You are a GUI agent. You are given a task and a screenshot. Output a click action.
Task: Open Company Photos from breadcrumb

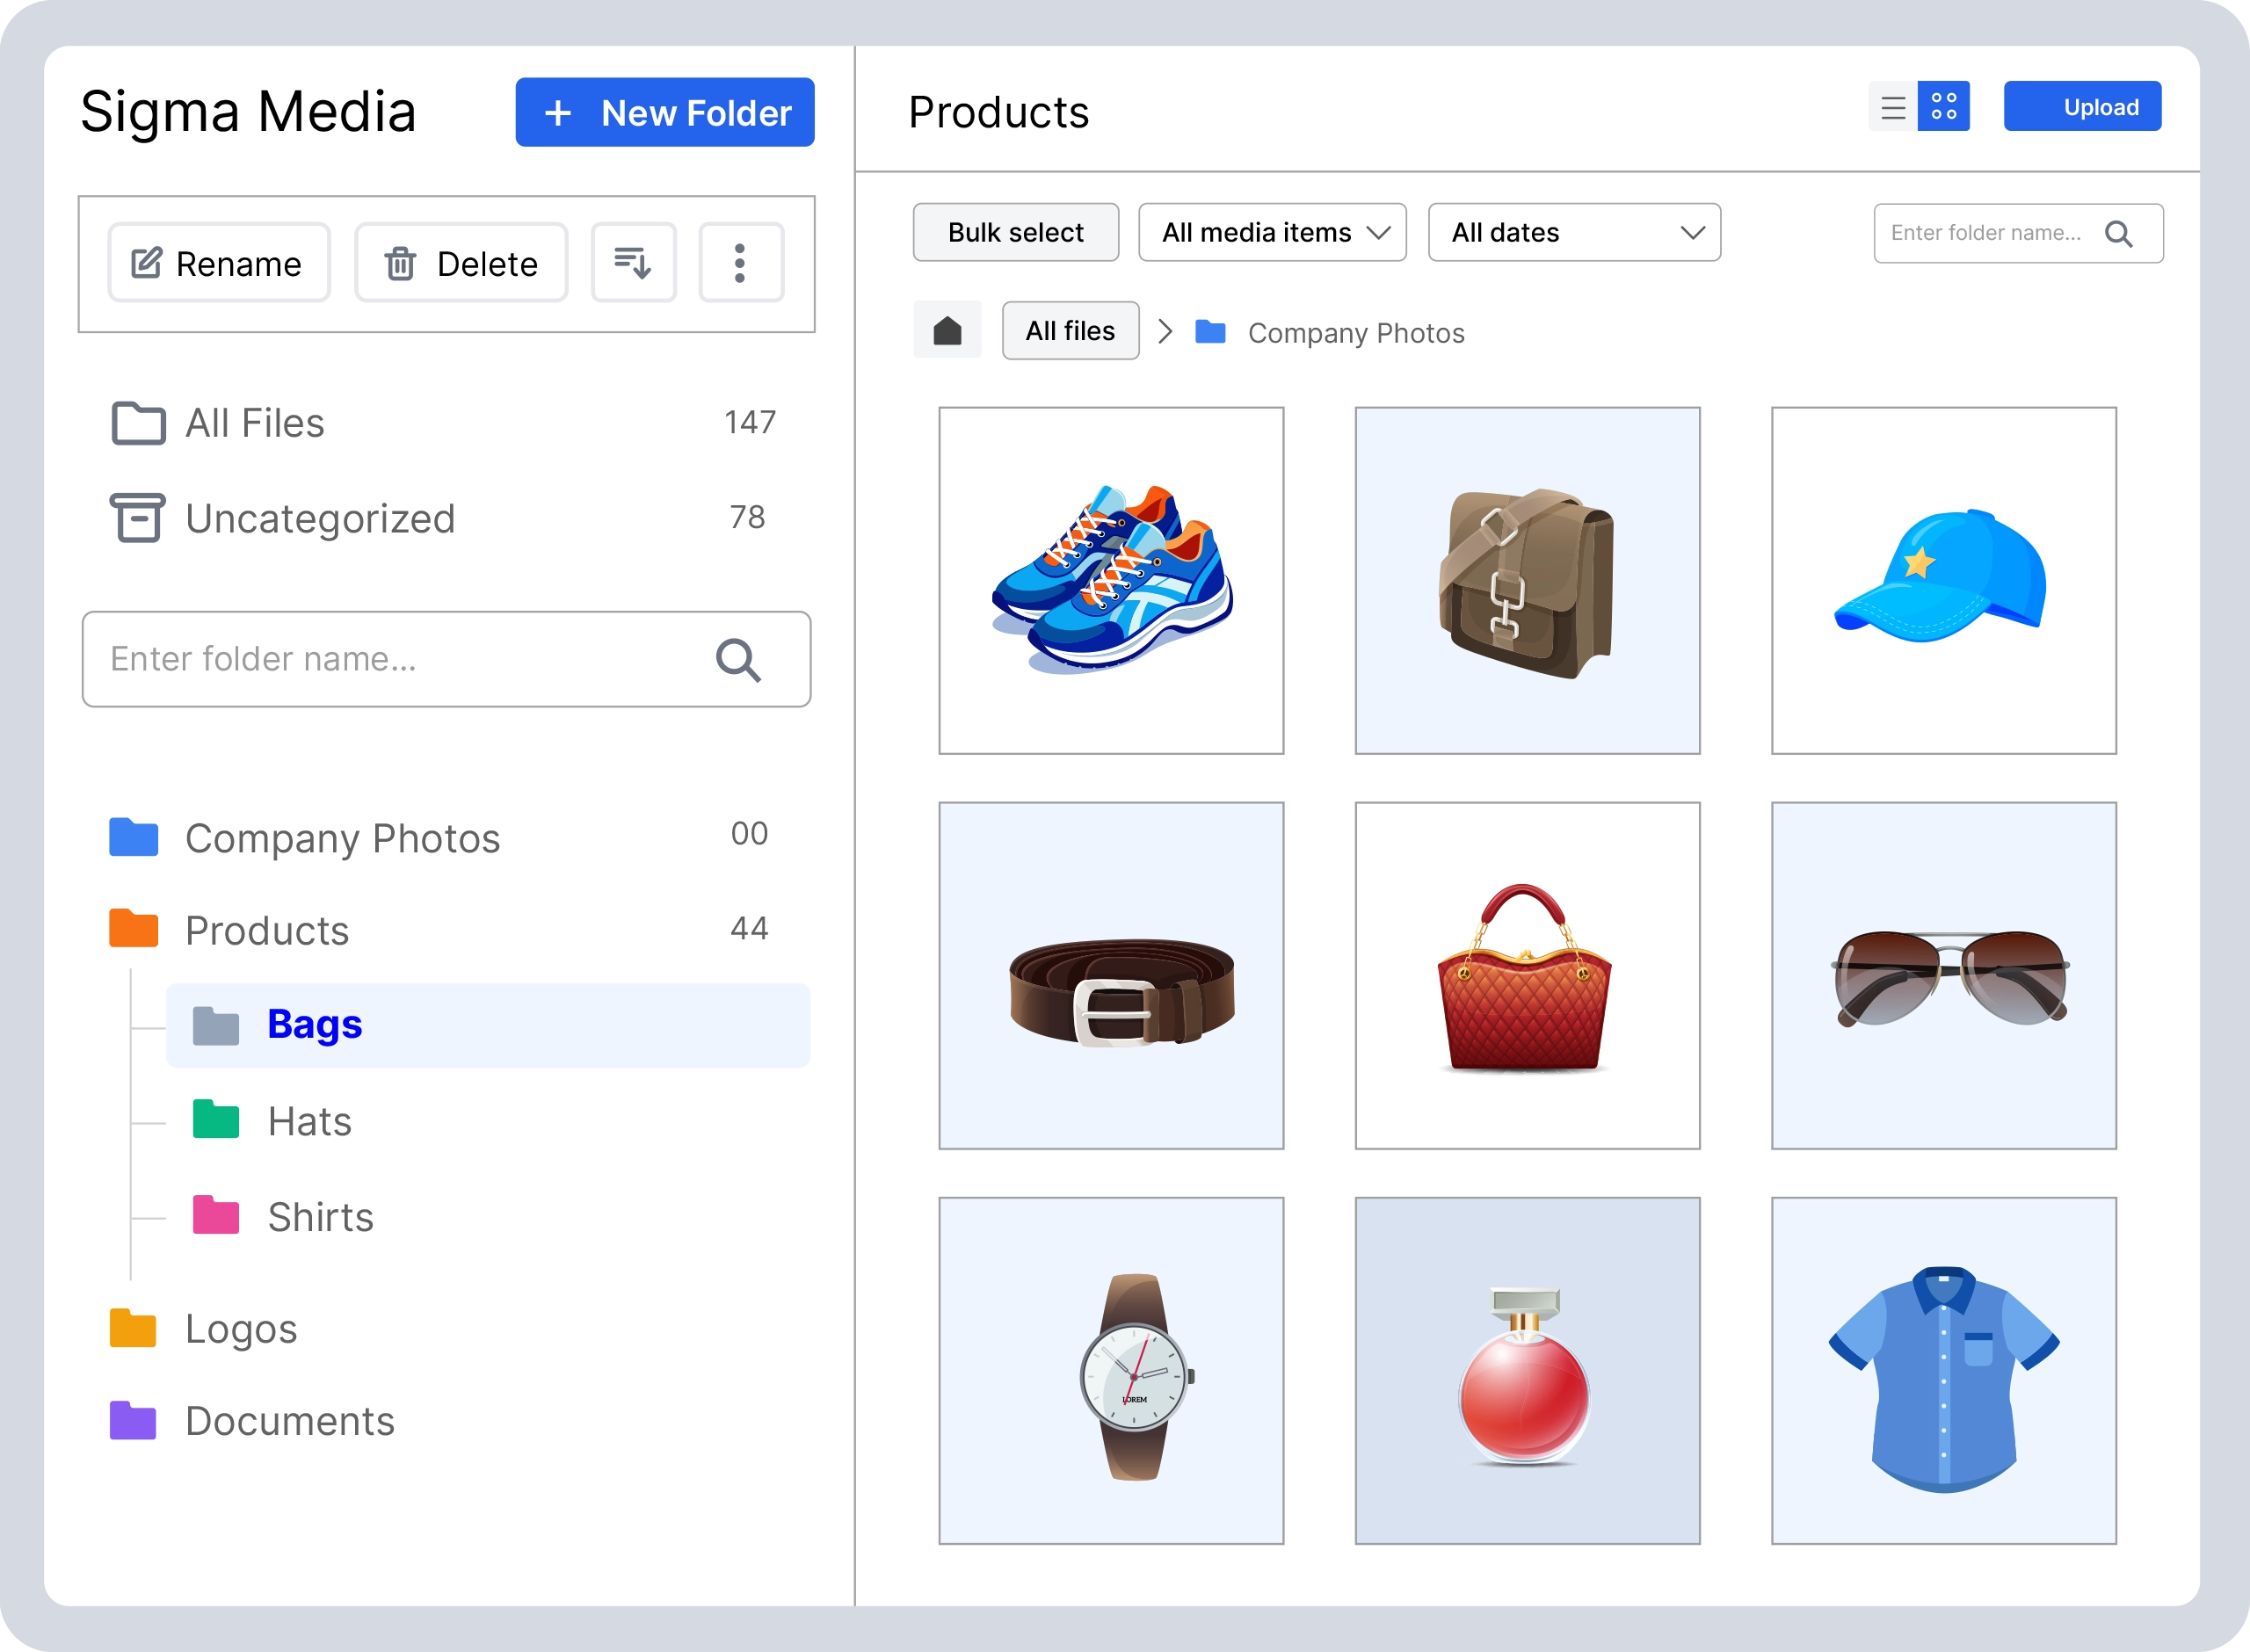(x=1354, y=332)
